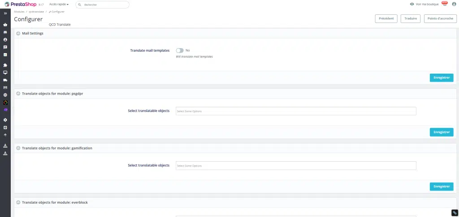Image resolution: width=459 pixels, height=217 pixels.
Task: Click the PrestaShop logo
Action: pyautogui.click(x=21, y=4)
